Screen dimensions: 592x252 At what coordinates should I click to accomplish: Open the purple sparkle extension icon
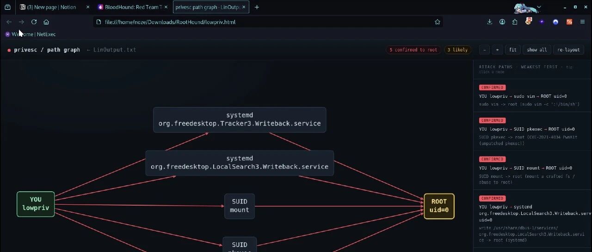[542, 22]
